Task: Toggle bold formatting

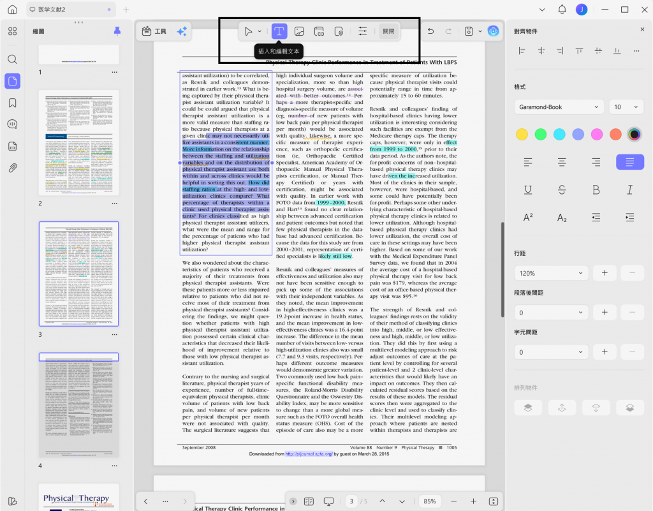Action: pyautogui.click(x=596, y=190)
